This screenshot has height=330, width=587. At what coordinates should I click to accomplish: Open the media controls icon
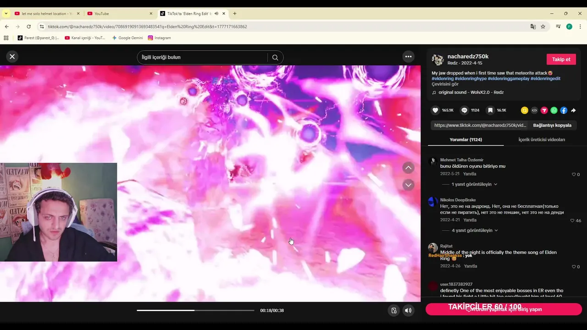[x=558, y=27]
